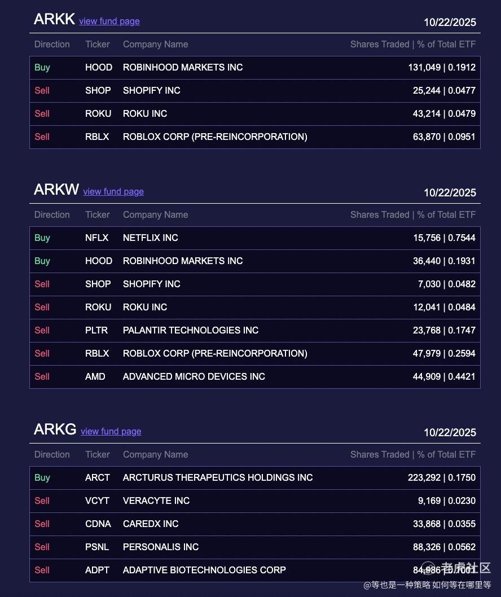Viewport: 501px width, 597px height.
Task: Select ADAPTIVE BIOTECHNOLOGIES CORP row
Action: click(204, 570)
